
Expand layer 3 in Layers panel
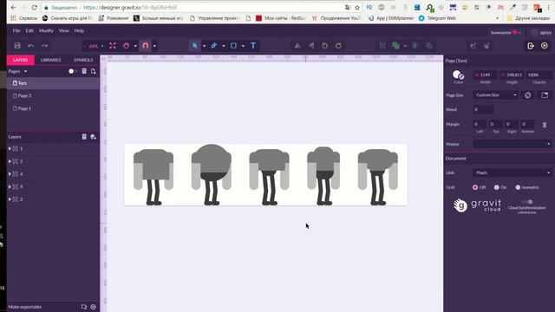[10, 199]
